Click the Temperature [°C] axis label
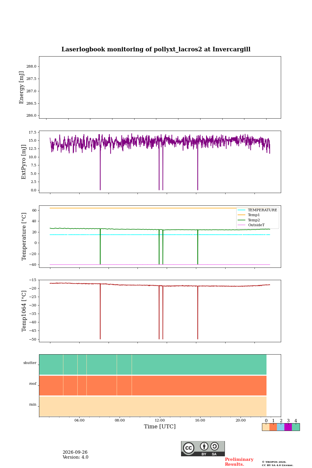 pos(24,236)
